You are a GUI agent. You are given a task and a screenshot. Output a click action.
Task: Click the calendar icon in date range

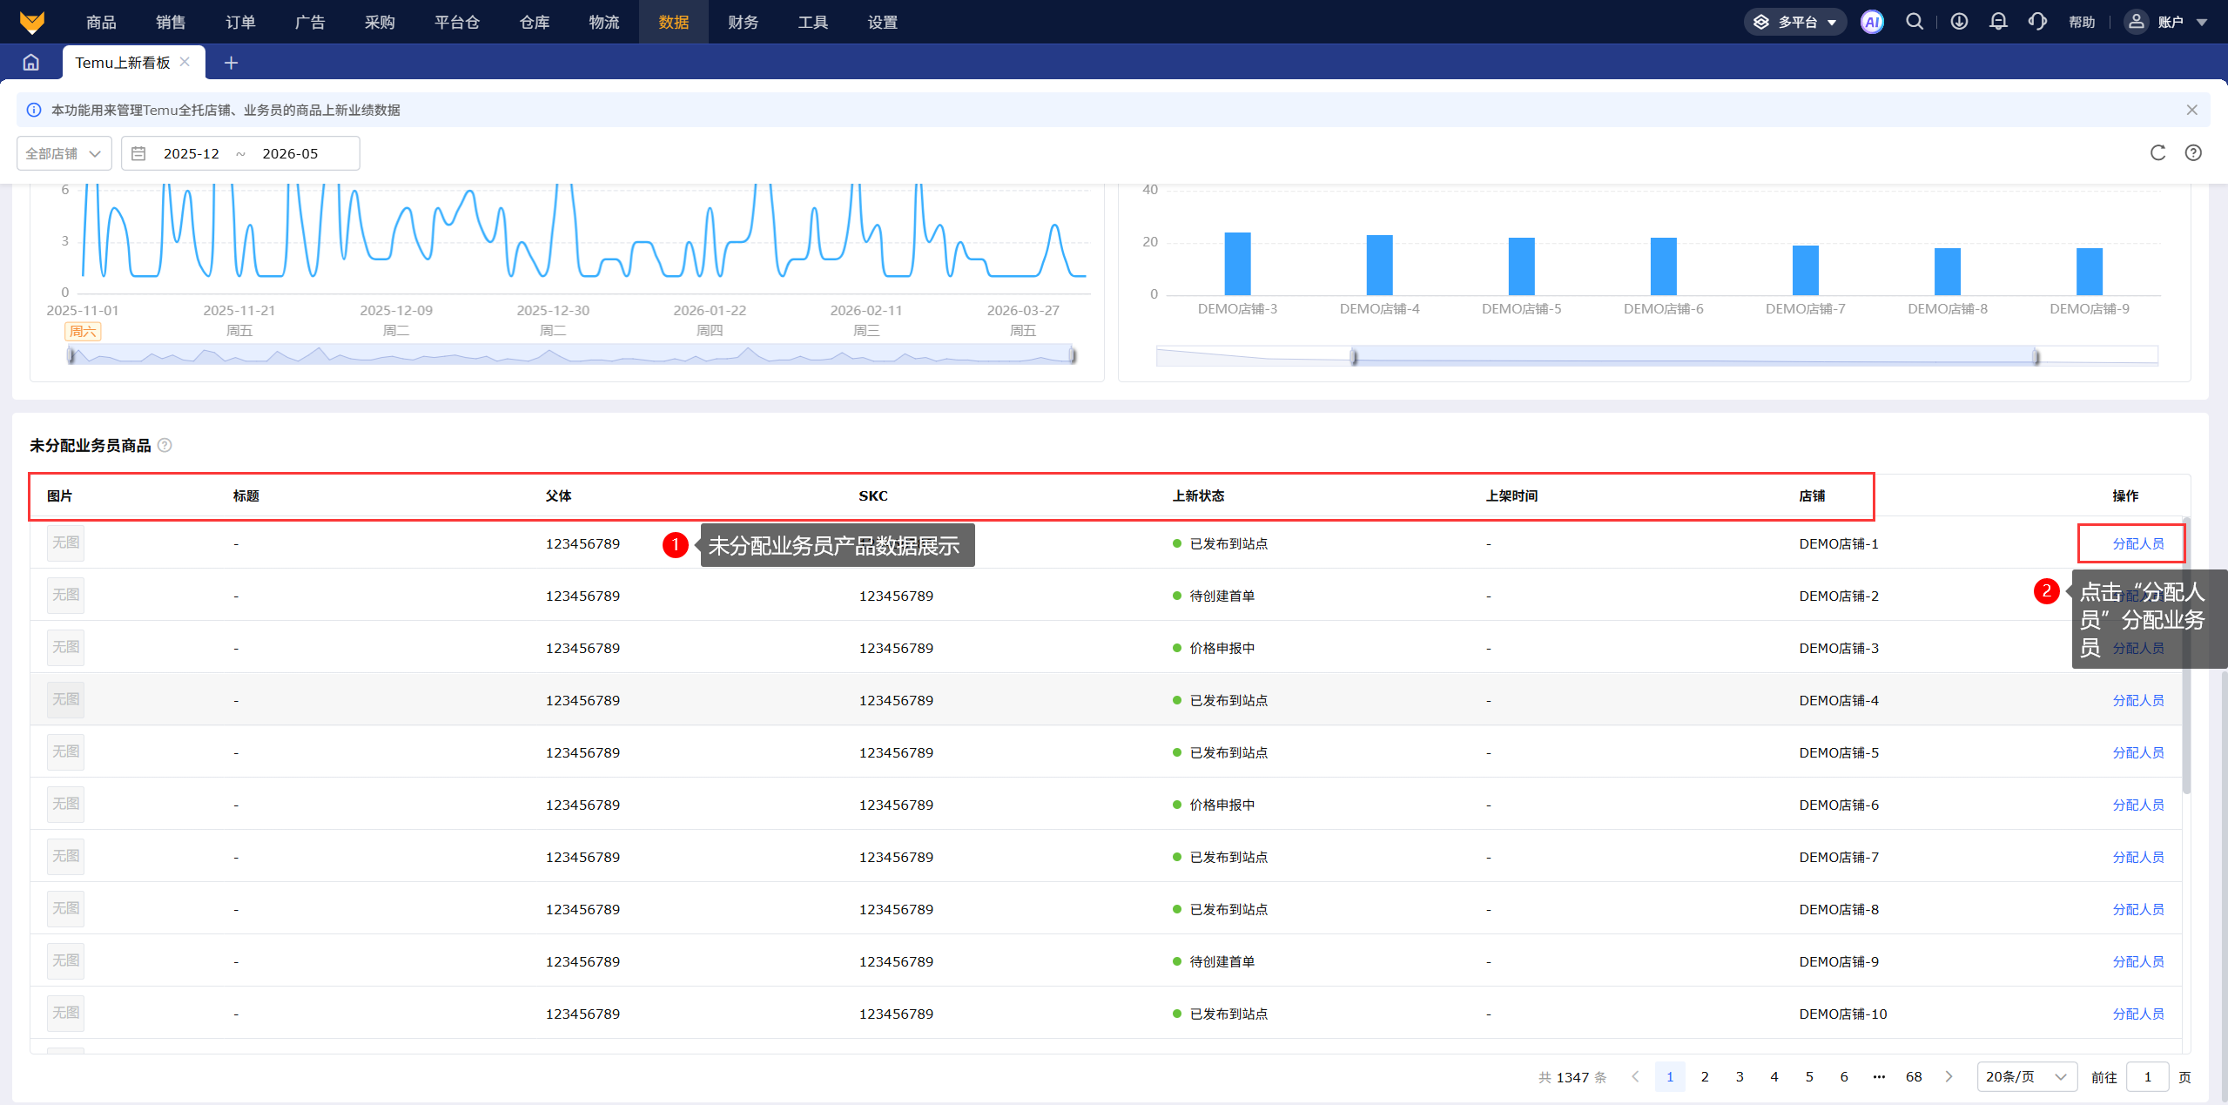click(x=138, y=153)
